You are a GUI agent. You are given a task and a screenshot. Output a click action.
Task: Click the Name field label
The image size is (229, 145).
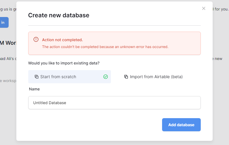34,89
